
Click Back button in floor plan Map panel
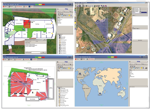point(60,11)
